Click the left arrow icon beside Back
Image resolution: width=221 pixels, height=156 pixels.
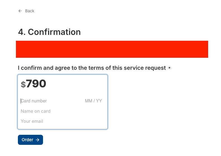[20, 11]
